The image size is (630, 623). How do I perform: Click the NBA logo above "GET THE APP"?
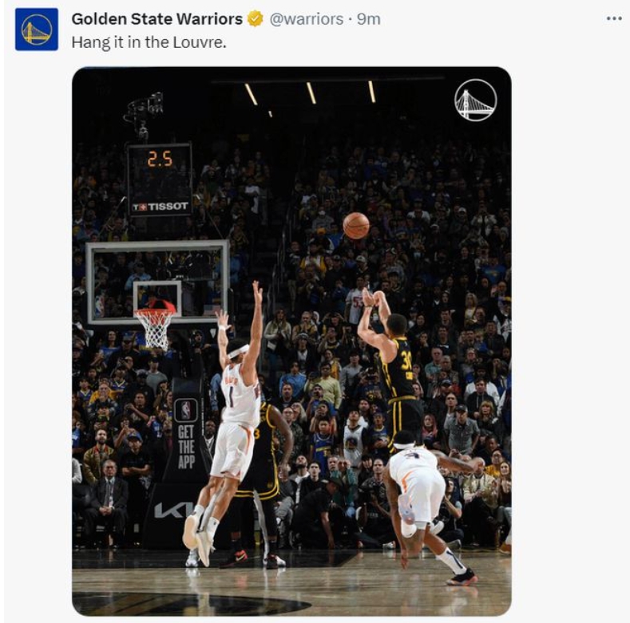point(185,410)
